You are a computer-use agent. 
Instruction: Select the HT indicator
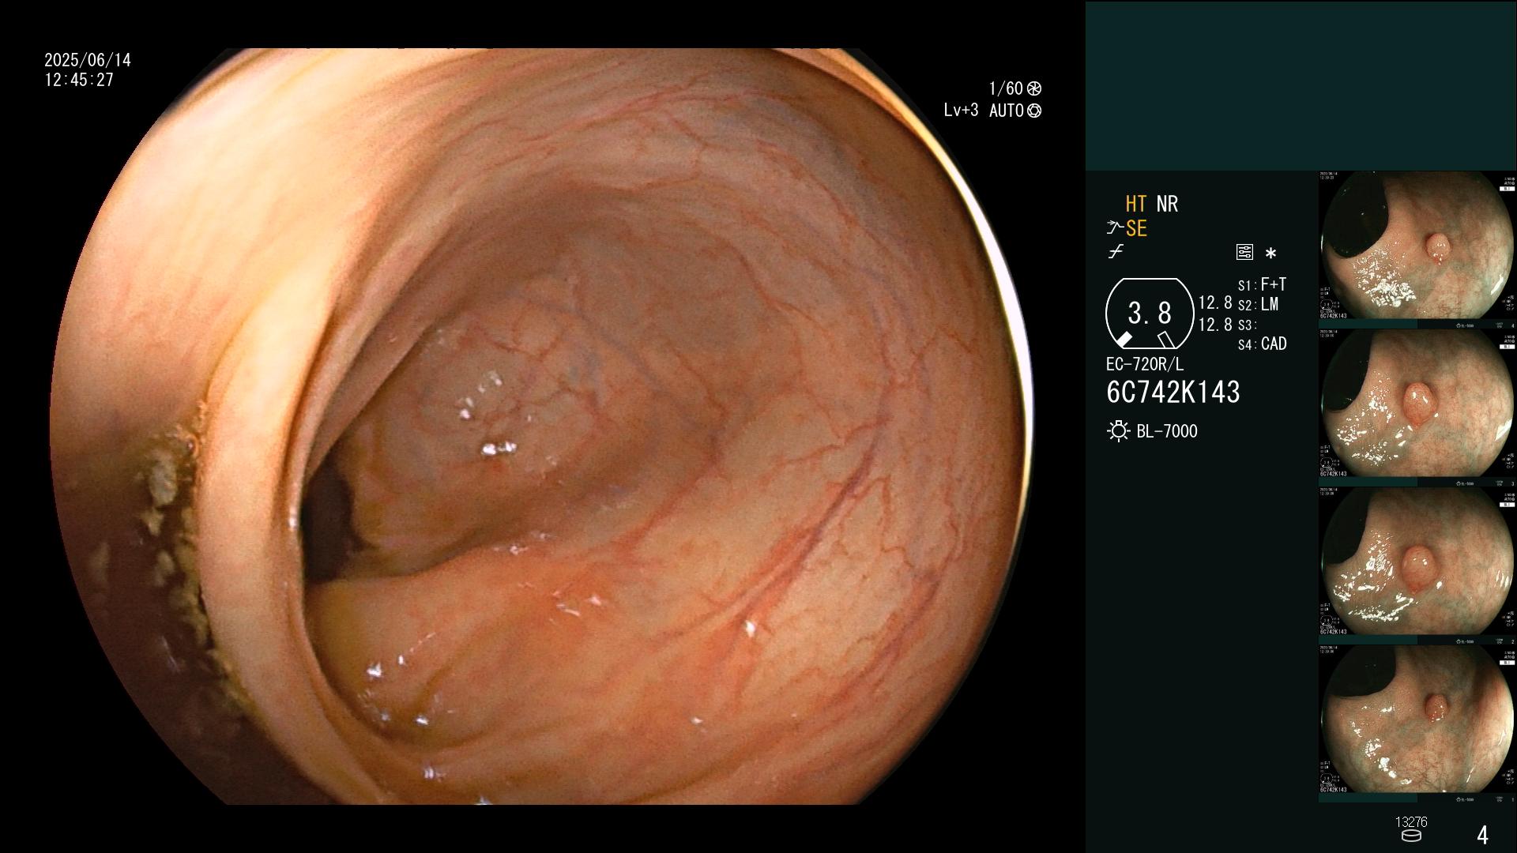tap(1135, 204)
